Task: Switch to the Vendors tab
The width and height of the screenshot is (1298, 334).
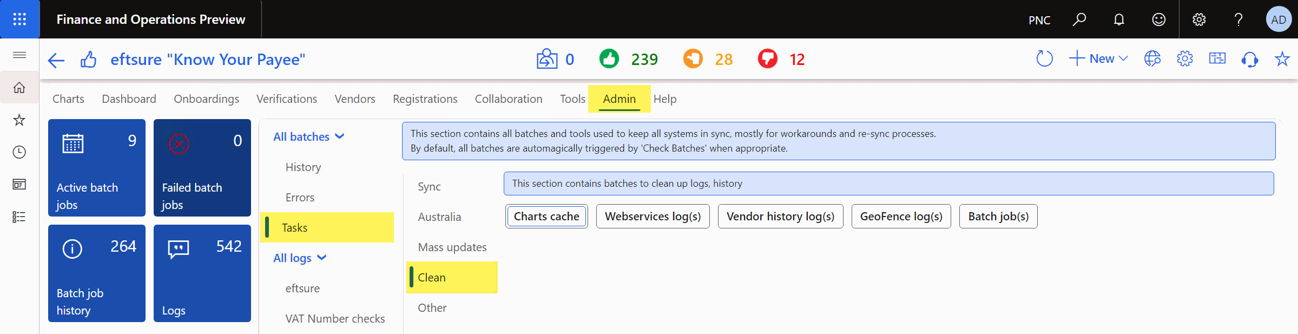Action: pyautogui.click(x=355, y=99)
